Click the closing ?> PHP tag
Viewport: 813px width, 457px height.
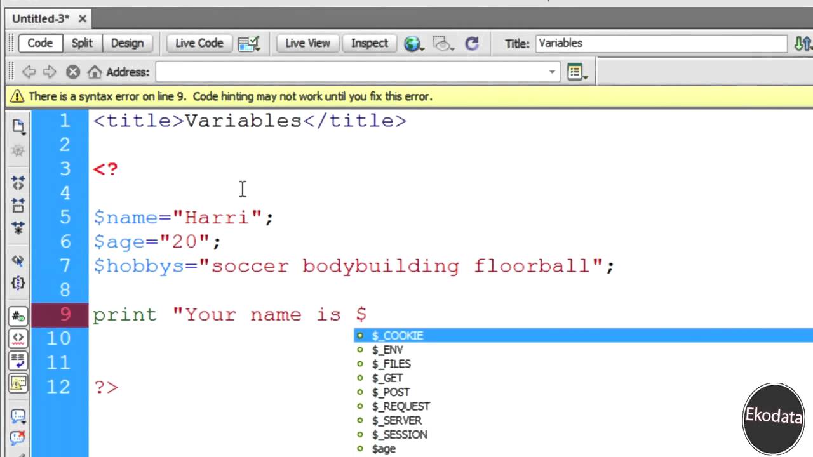click(105, 387)
